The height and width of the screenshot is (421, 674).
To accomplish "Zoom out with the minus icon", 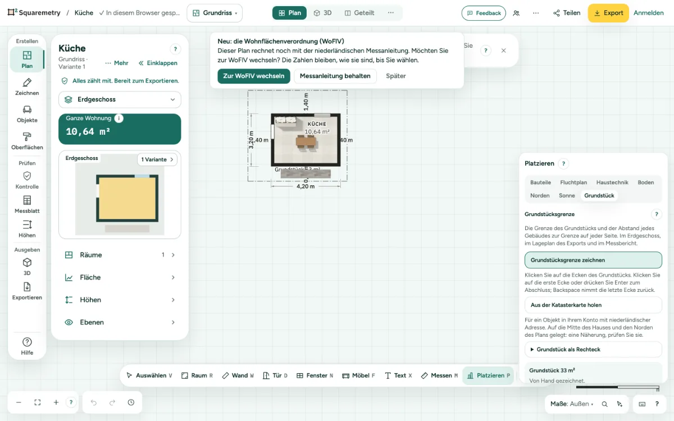I will coord(19,402).
